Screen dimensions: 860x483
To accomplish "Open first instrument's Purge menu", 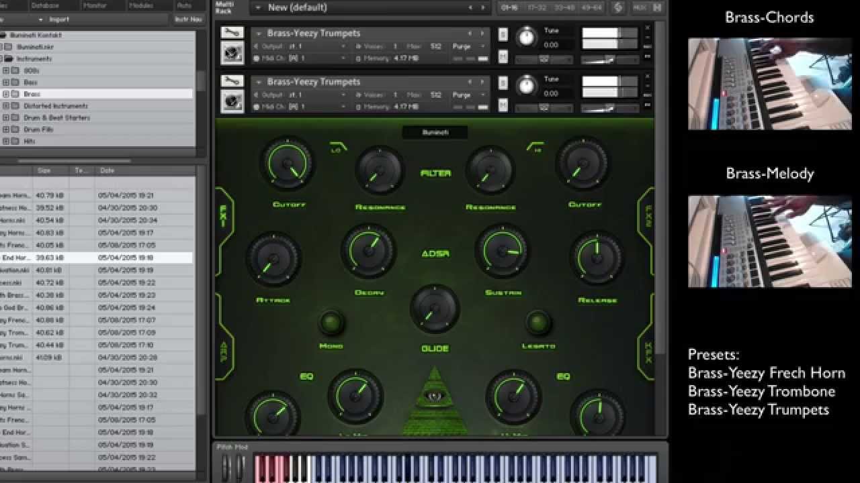I will 470,46.
